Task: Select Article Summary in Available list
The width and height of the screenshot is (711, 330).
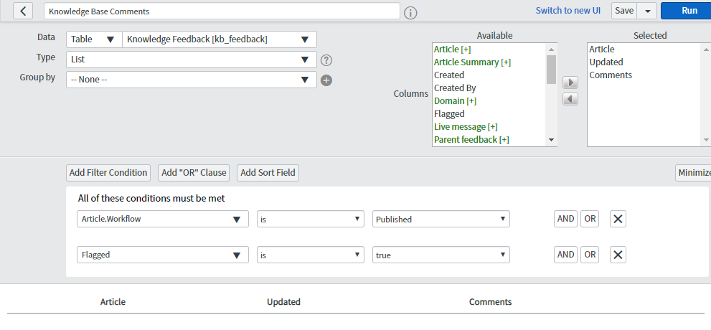Action: coord(472,62)
